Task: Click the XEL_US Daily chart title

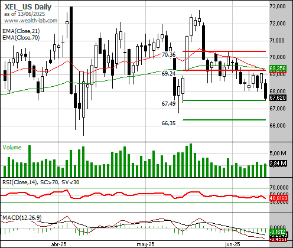Action: click(x=28, y=7)
